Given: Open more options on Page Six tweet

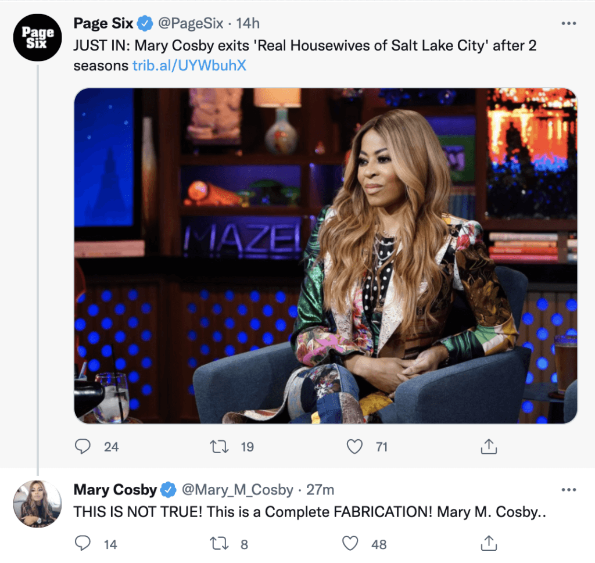Looking at the screenshot, I should click(569, 23).
